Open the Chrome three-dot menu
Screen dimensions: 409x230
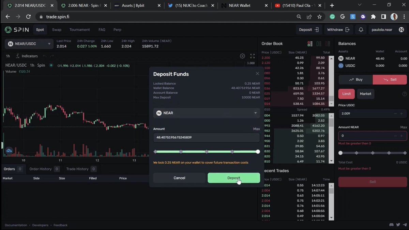pos(404,17)
